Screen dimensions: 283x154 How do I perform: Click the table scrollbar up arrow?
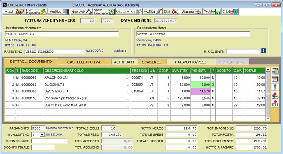[268, 70]
